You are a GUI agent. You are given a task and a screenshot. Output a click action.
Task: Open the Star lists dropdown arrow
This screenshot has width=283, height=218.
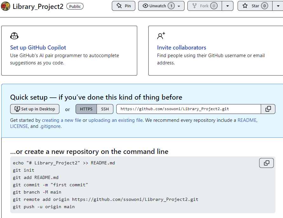coord(278,6)
